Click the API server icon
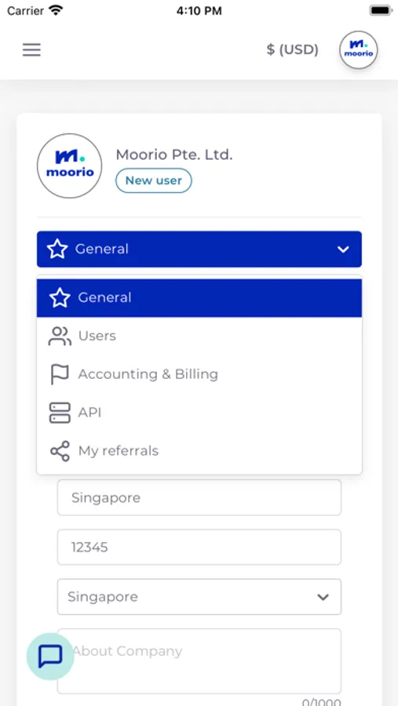 (60, 413)
